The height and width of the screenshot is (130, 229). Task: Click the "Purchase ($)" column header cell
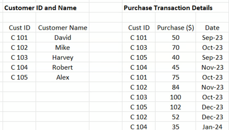(176, 28)
